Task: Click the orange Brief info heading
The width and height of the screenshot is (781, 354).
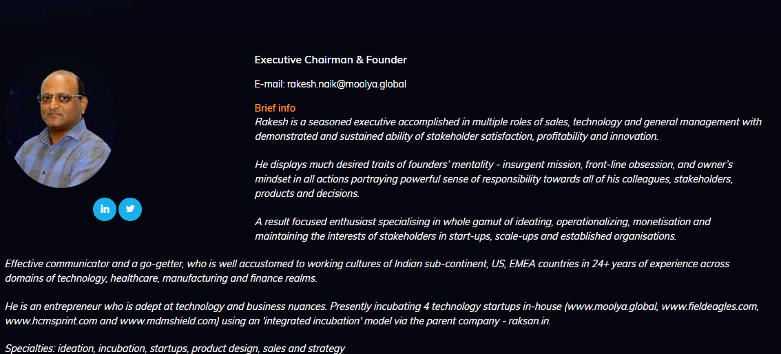Action: (x=275, y=108)
